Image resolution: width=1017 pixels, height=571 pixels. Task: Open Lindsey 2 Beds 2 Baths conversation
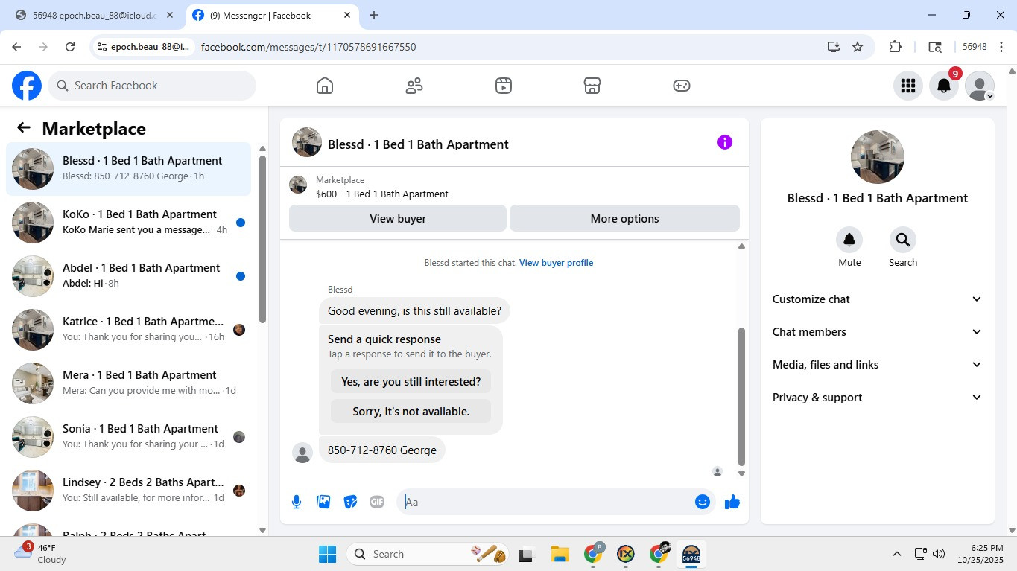(129, 491)
